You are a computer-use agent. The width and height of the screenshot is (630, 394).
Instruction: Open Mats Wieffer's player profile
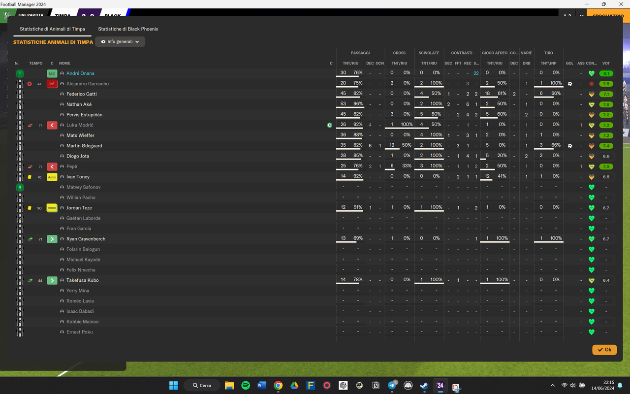(x=80, y=135)
